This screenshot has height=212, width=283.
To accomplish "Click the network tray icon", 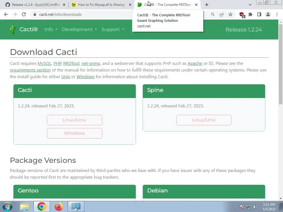I will tap(248, 207).
